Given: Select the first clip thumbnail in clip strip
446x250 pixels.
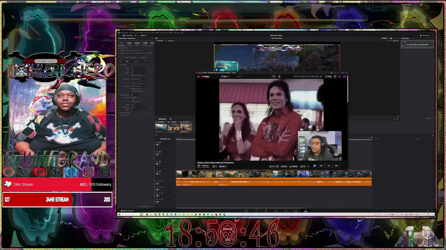Looking at the screenshot, I should tap(161, 127).
